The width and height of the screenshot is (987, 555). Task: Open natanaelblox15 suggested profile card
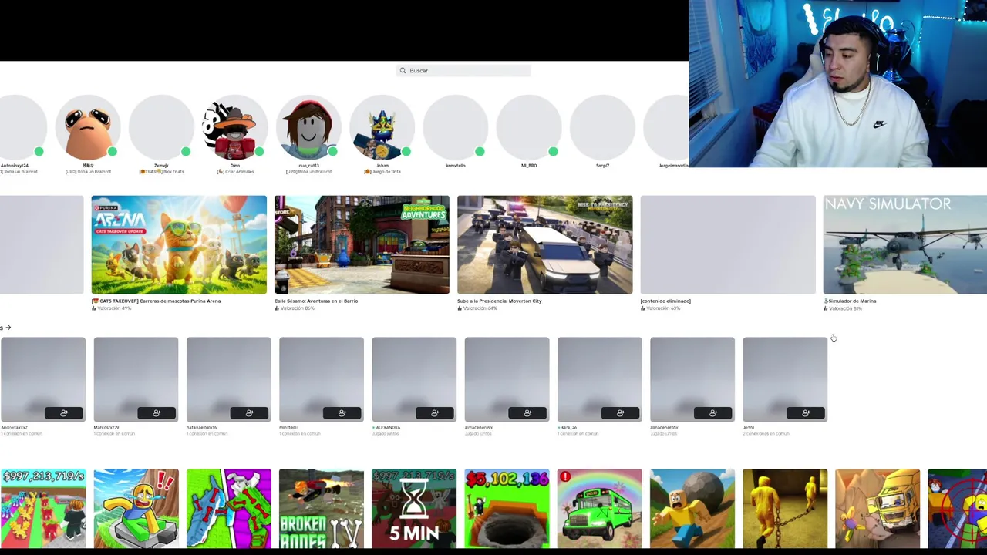click(229, 379)
